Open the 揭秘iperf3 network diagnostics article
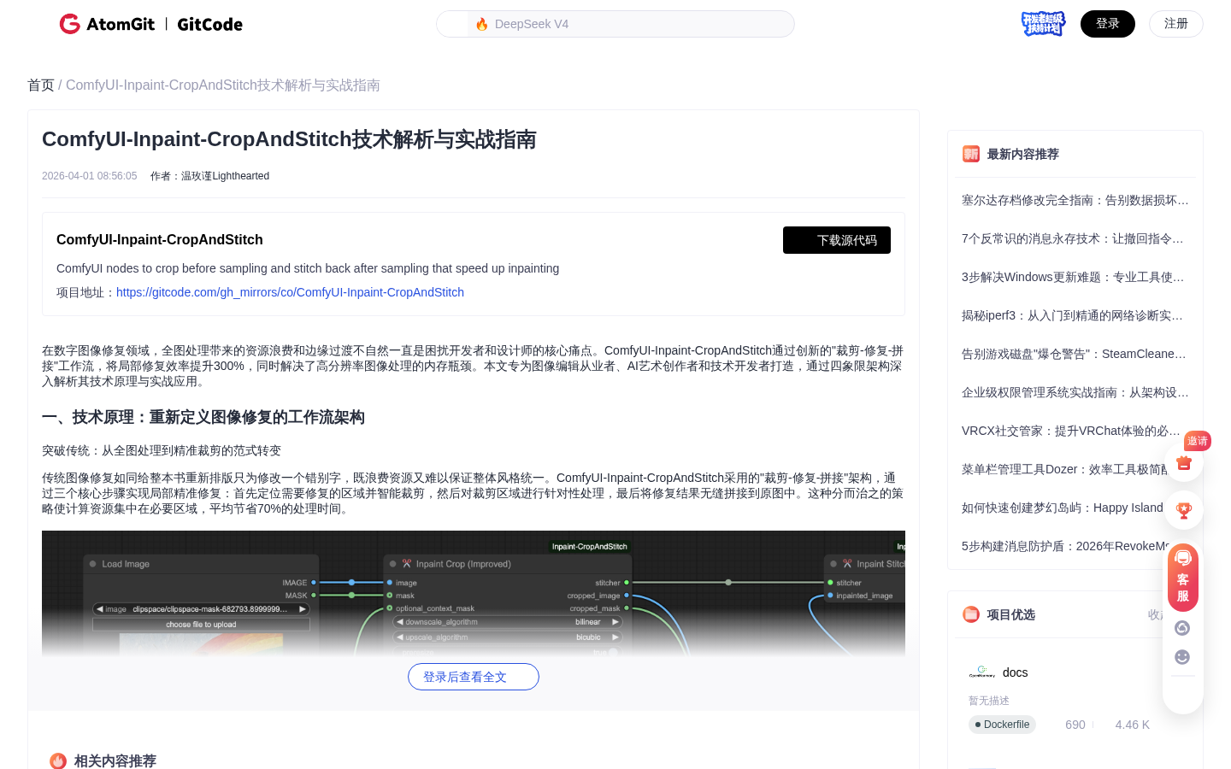The image size is (1231, 769). pyautogui.click(x=1072, y=315)
